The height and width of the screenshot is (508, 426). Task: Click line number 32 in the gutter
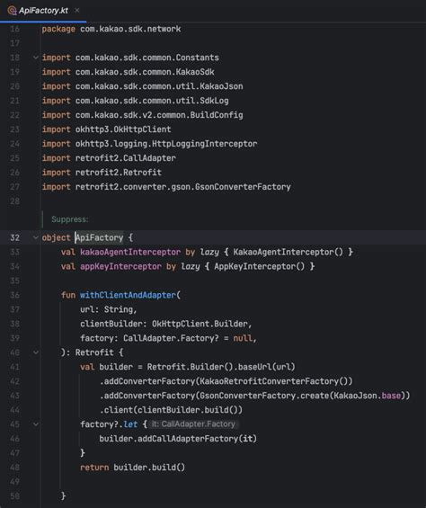(15, 237)
